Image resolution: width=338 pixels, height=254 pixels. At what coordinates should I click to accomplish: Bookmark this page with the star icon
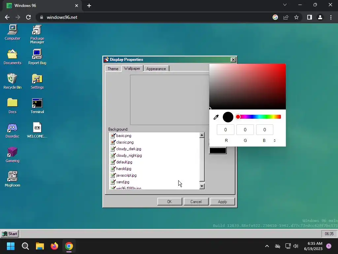click(x=296, y=17)
